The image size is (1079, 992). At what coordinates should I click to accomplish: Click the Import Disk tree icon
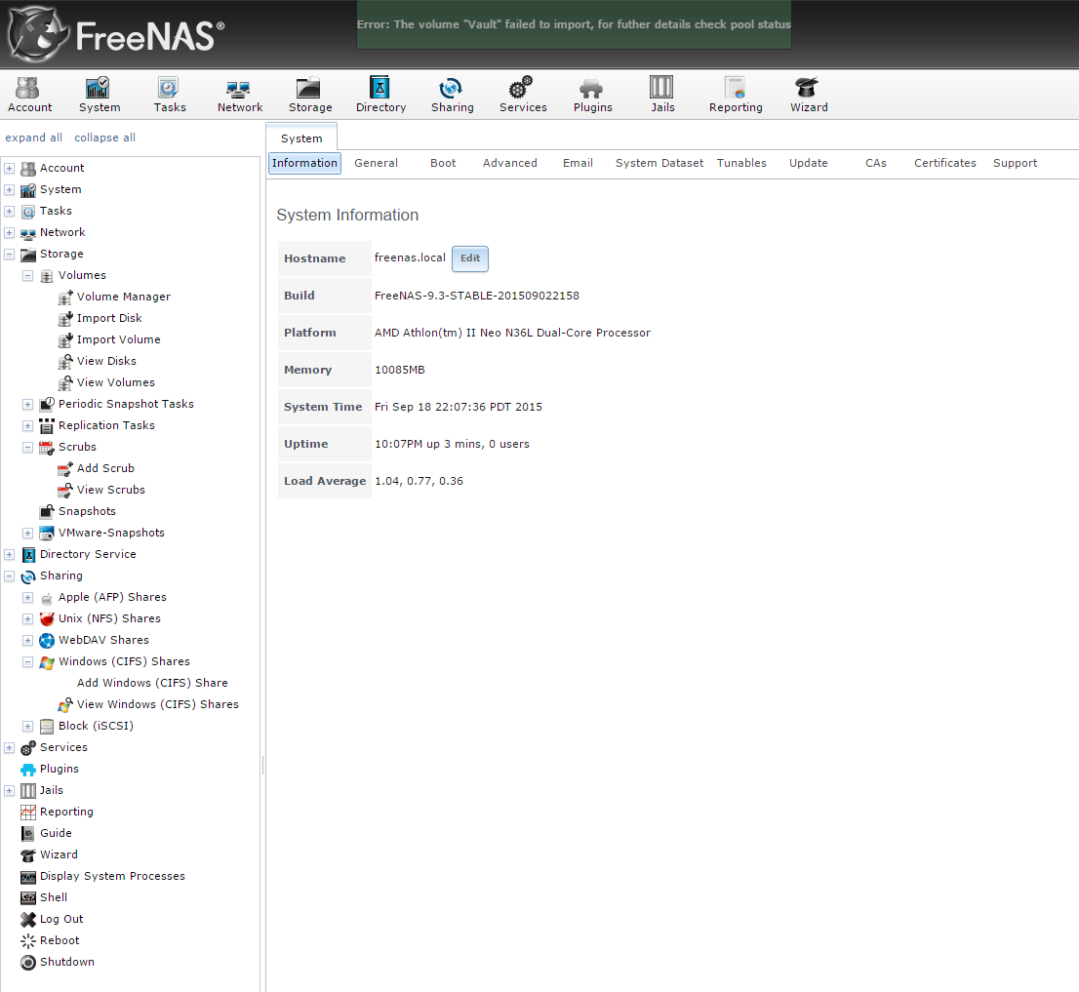tap(65, 319)
